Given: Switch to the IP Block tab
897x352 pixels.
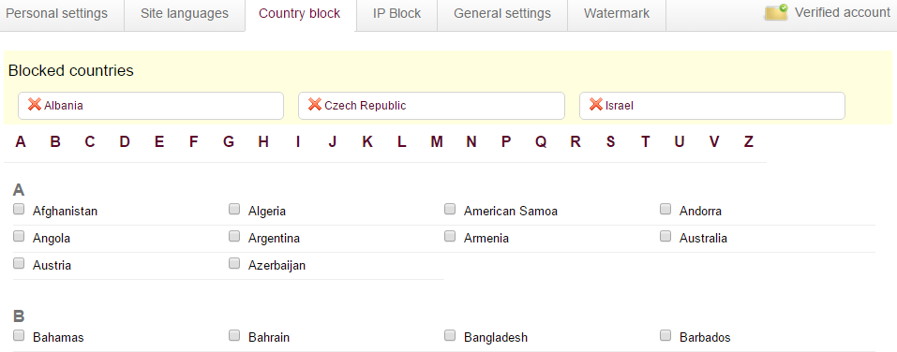Looking at the screenshot, I should (397, 13).
